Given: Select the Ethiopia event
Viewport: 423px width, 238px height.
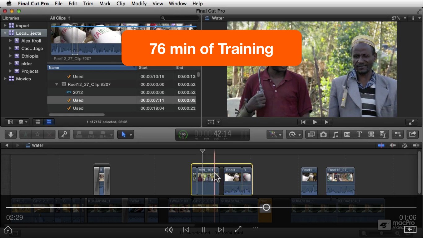Looking at the screenshot, I should 30,56.
